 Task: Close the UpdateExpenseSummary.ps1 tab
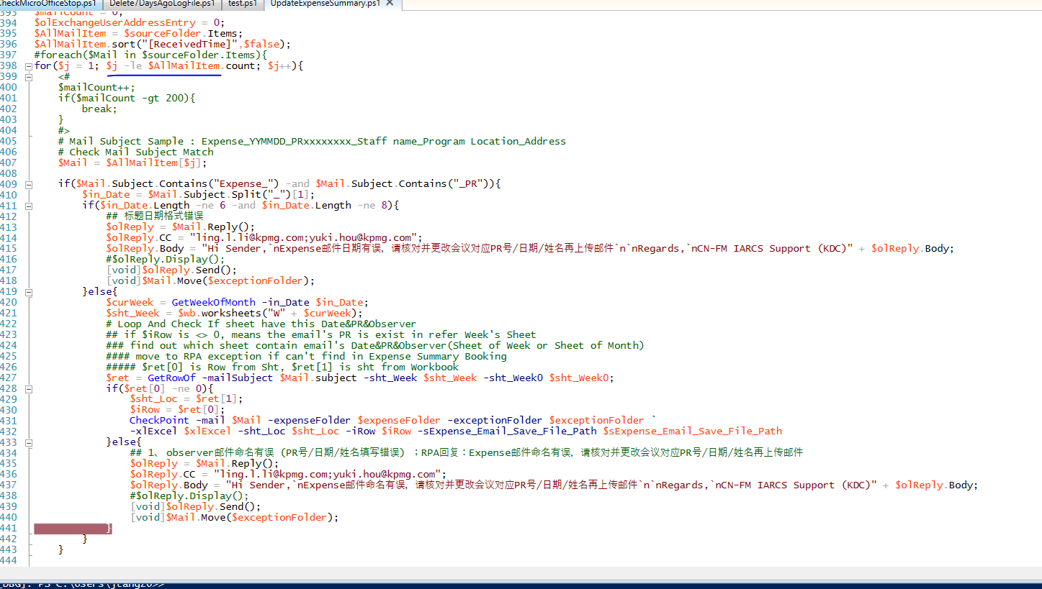[390, 4]
